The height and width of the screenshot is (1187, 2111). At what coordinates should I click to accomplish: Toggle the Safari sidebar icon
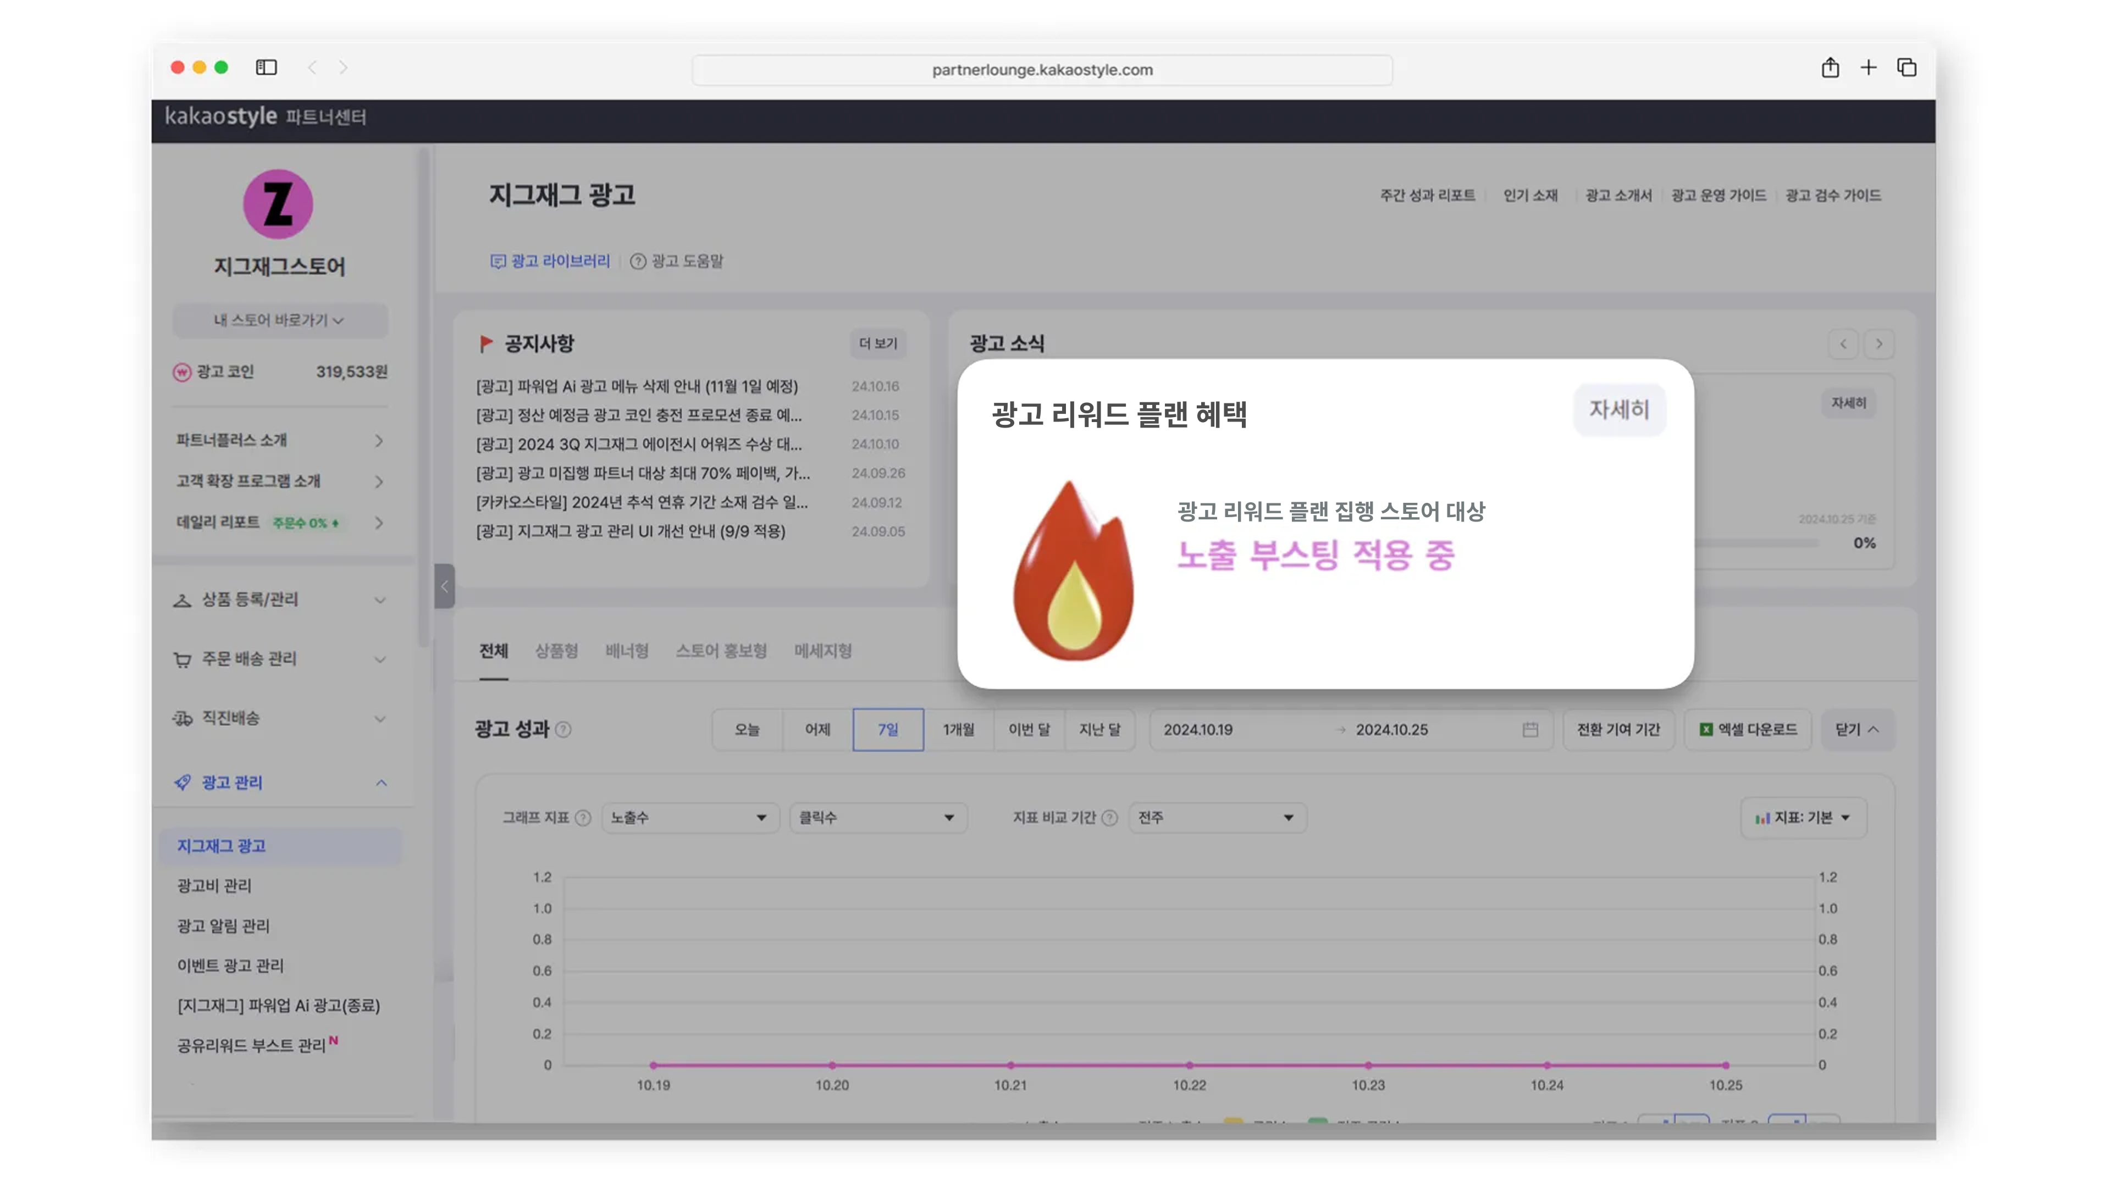pyautogui.click(x=266, y=67)
